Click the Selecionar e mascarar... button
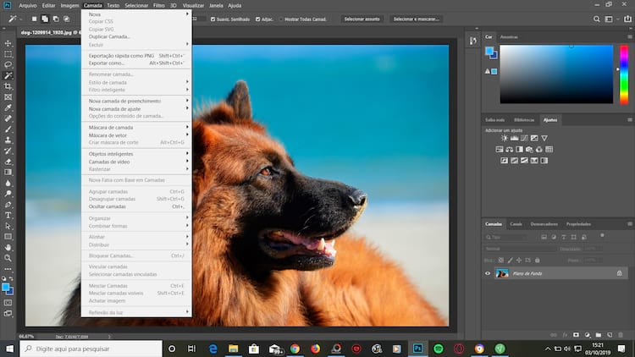Screen dimensions: 635x357 coord(416,19)
